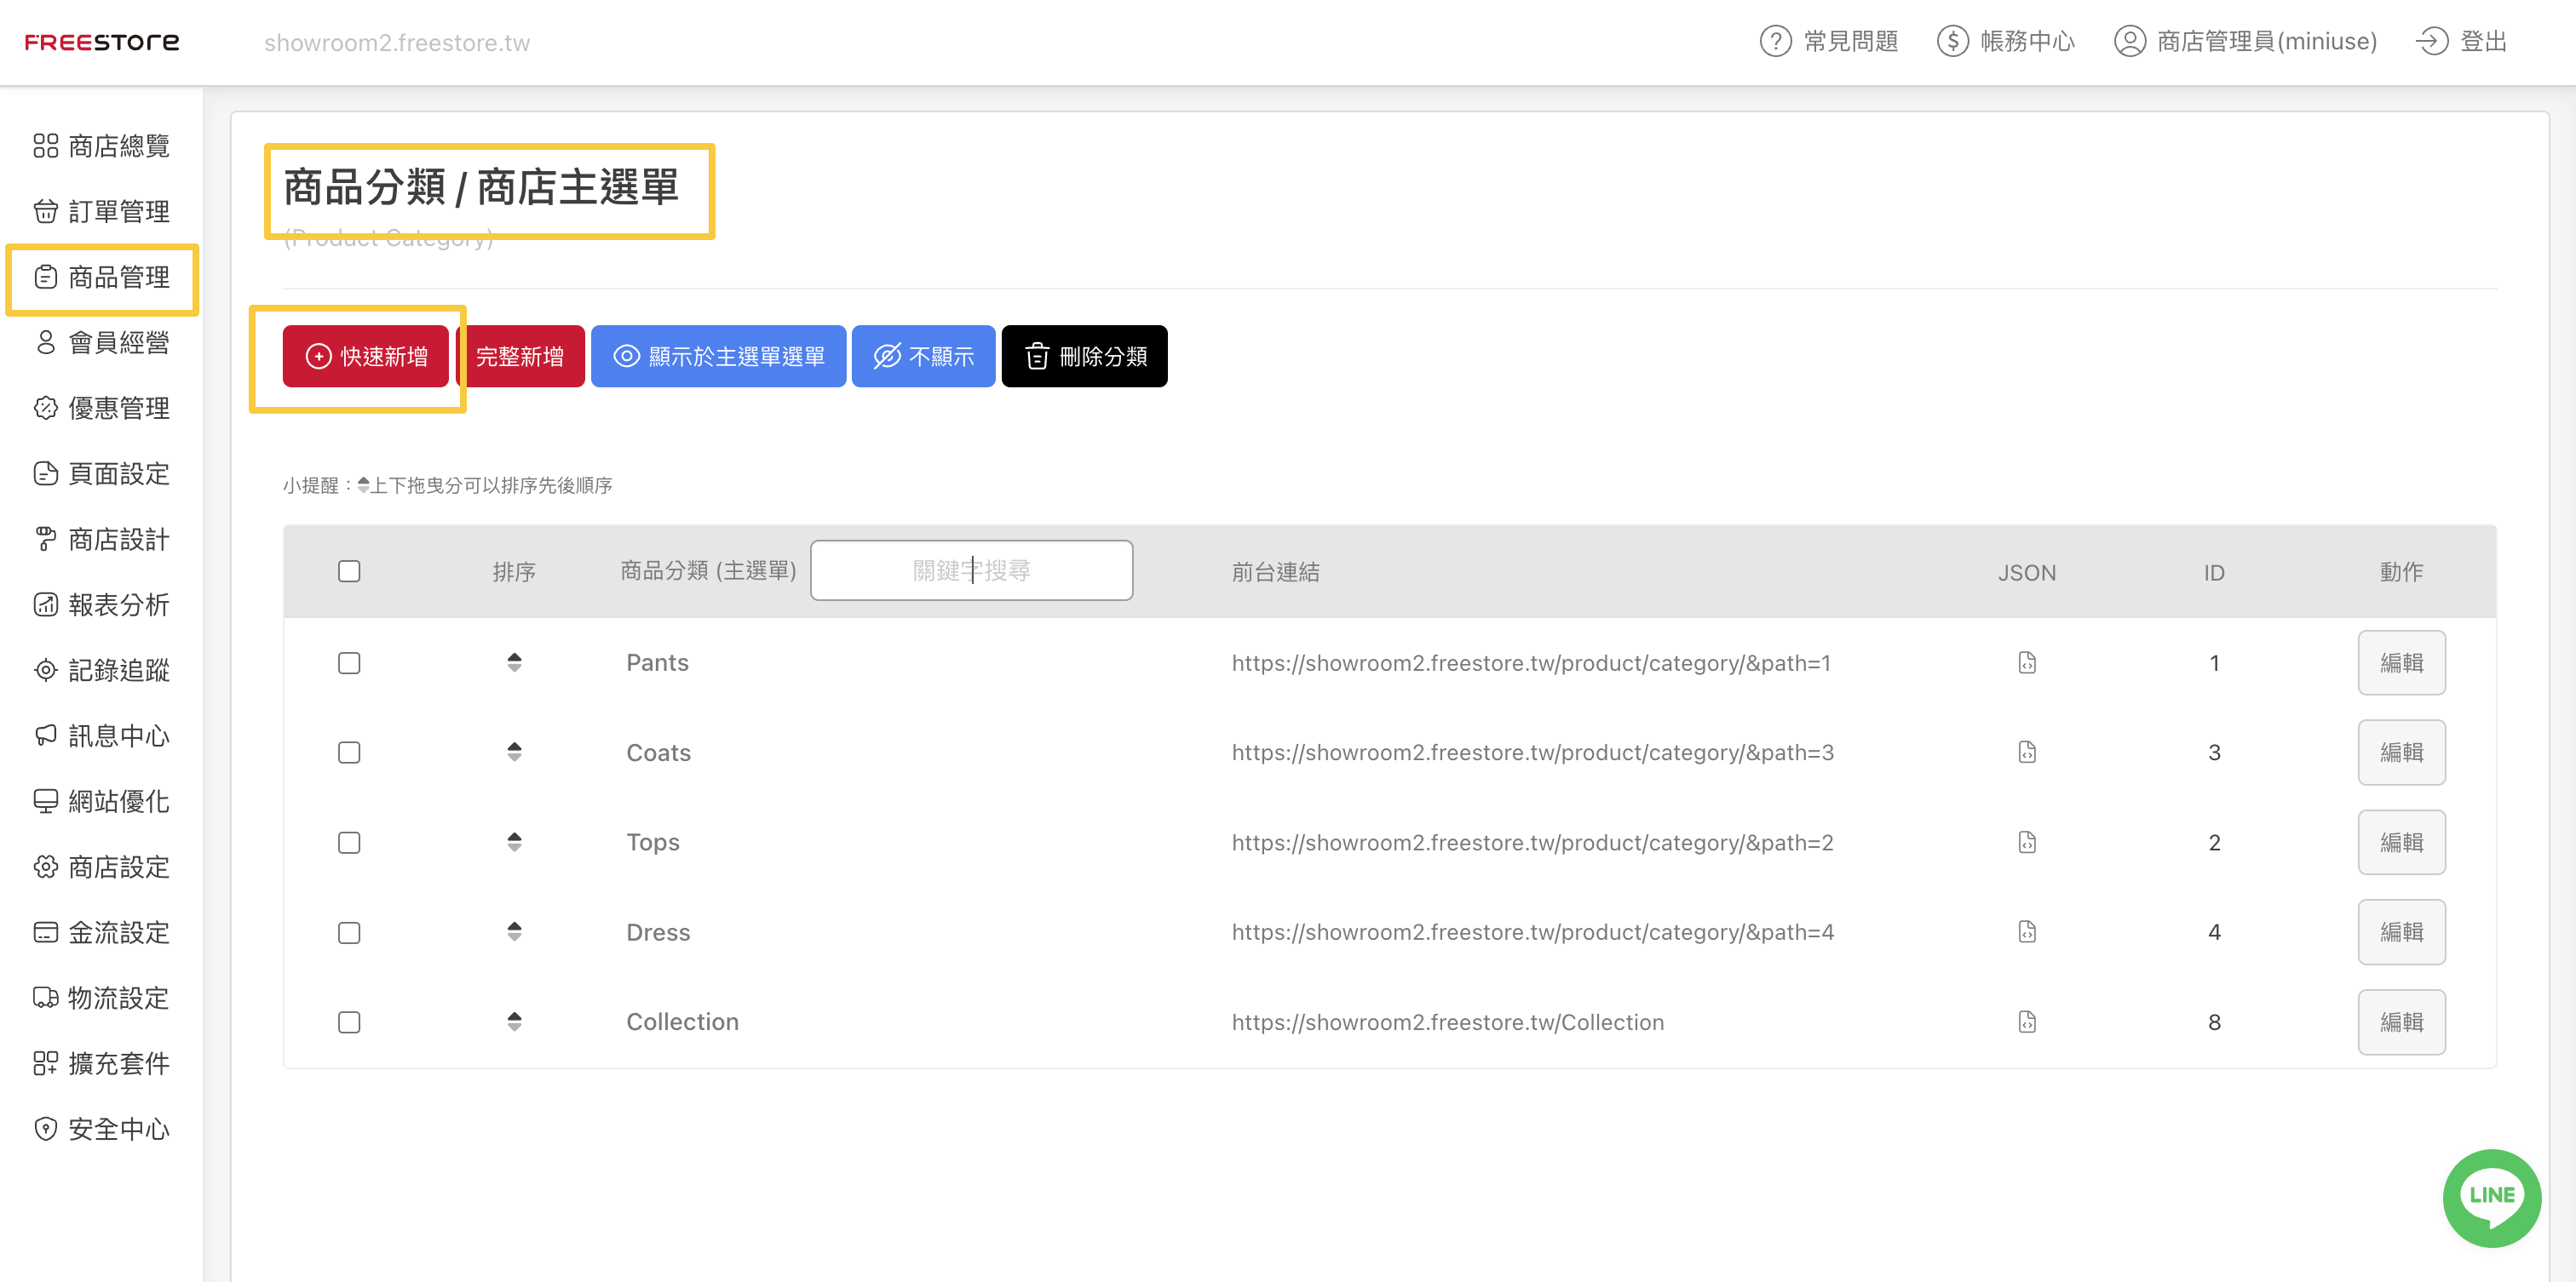Click 編輯 button for Dress category
This screenshot has height=1282, width=2576.
click(x=2400, y=931)
